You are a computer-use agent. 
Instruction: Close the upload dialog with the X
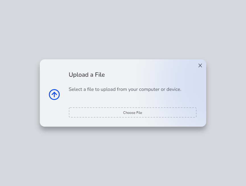pos(200,66)
